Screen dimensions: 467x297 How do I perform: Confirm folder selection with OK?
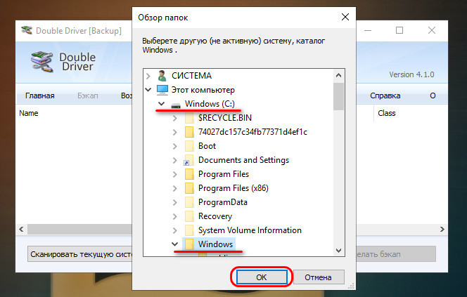click(x=262, y=277)
